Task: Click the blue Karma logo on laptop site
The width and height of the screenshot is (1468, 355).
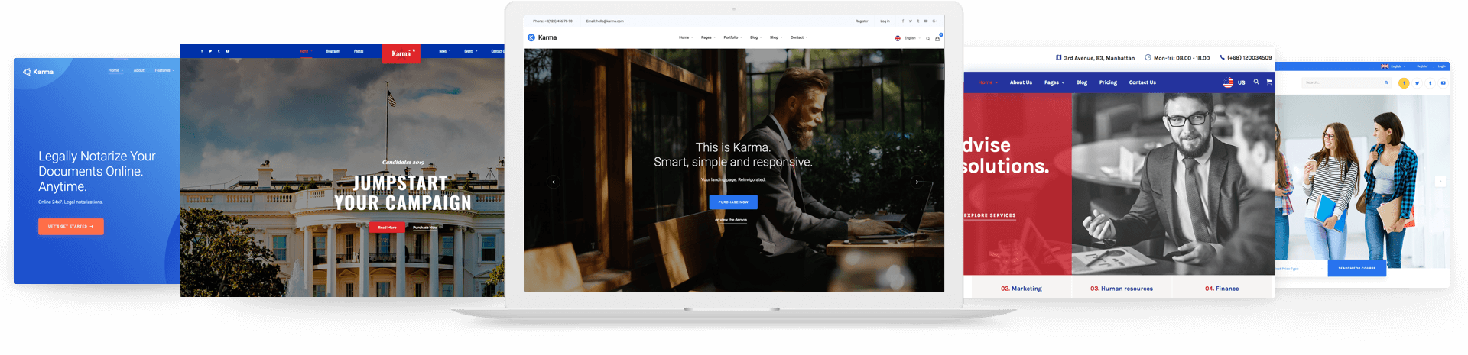Action: [x=542, y=37]
